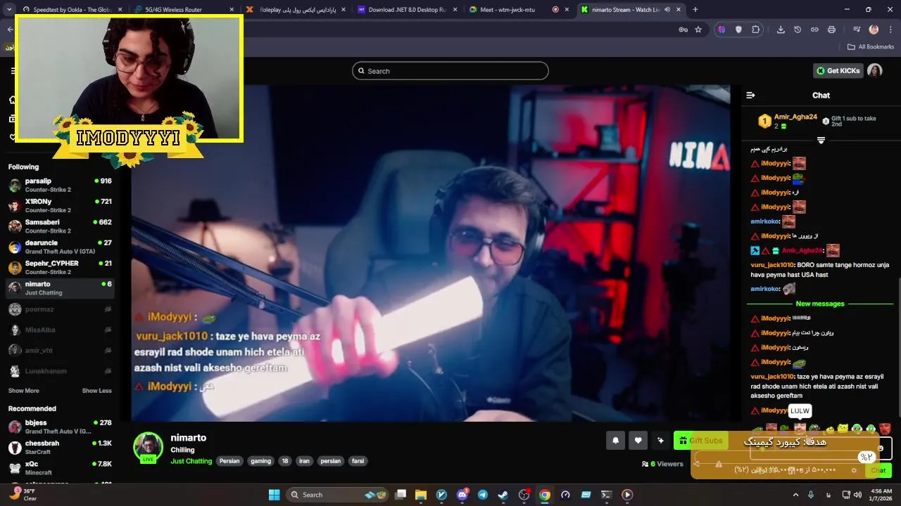This screenshot has height=506, width=901.
Task: Open a new browser tab with plus button
Action: click(695, 10)
